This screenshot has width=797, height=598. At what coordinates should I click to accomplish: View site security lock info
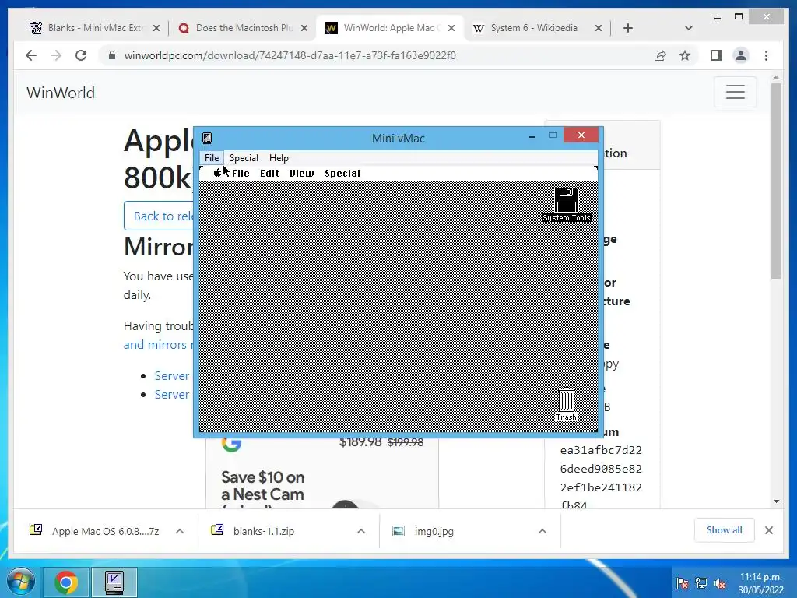pyautogui.click(x=112, y=55)
